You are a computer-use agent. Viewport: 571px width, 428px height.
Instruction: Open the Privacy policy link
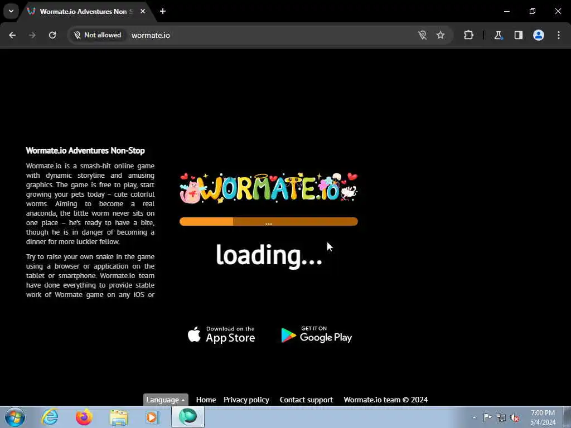[246, 400]
